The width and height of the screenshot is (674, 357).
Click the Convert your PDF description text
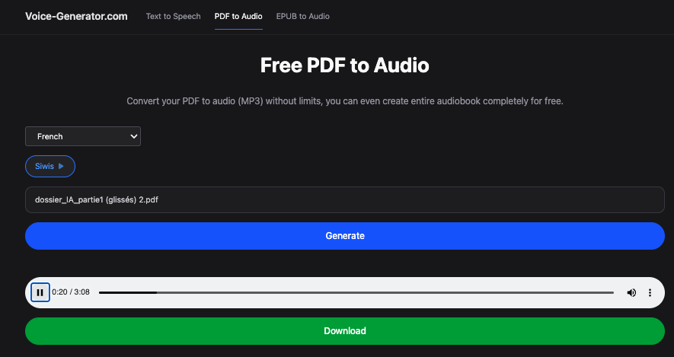click(345, 101)
